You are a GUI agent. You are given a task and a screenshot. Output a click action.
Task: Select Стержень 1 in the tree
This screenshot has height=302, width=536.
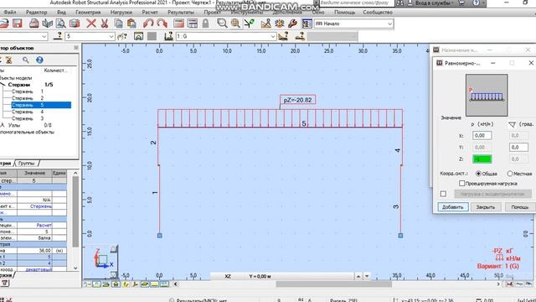tap(28, 91)
